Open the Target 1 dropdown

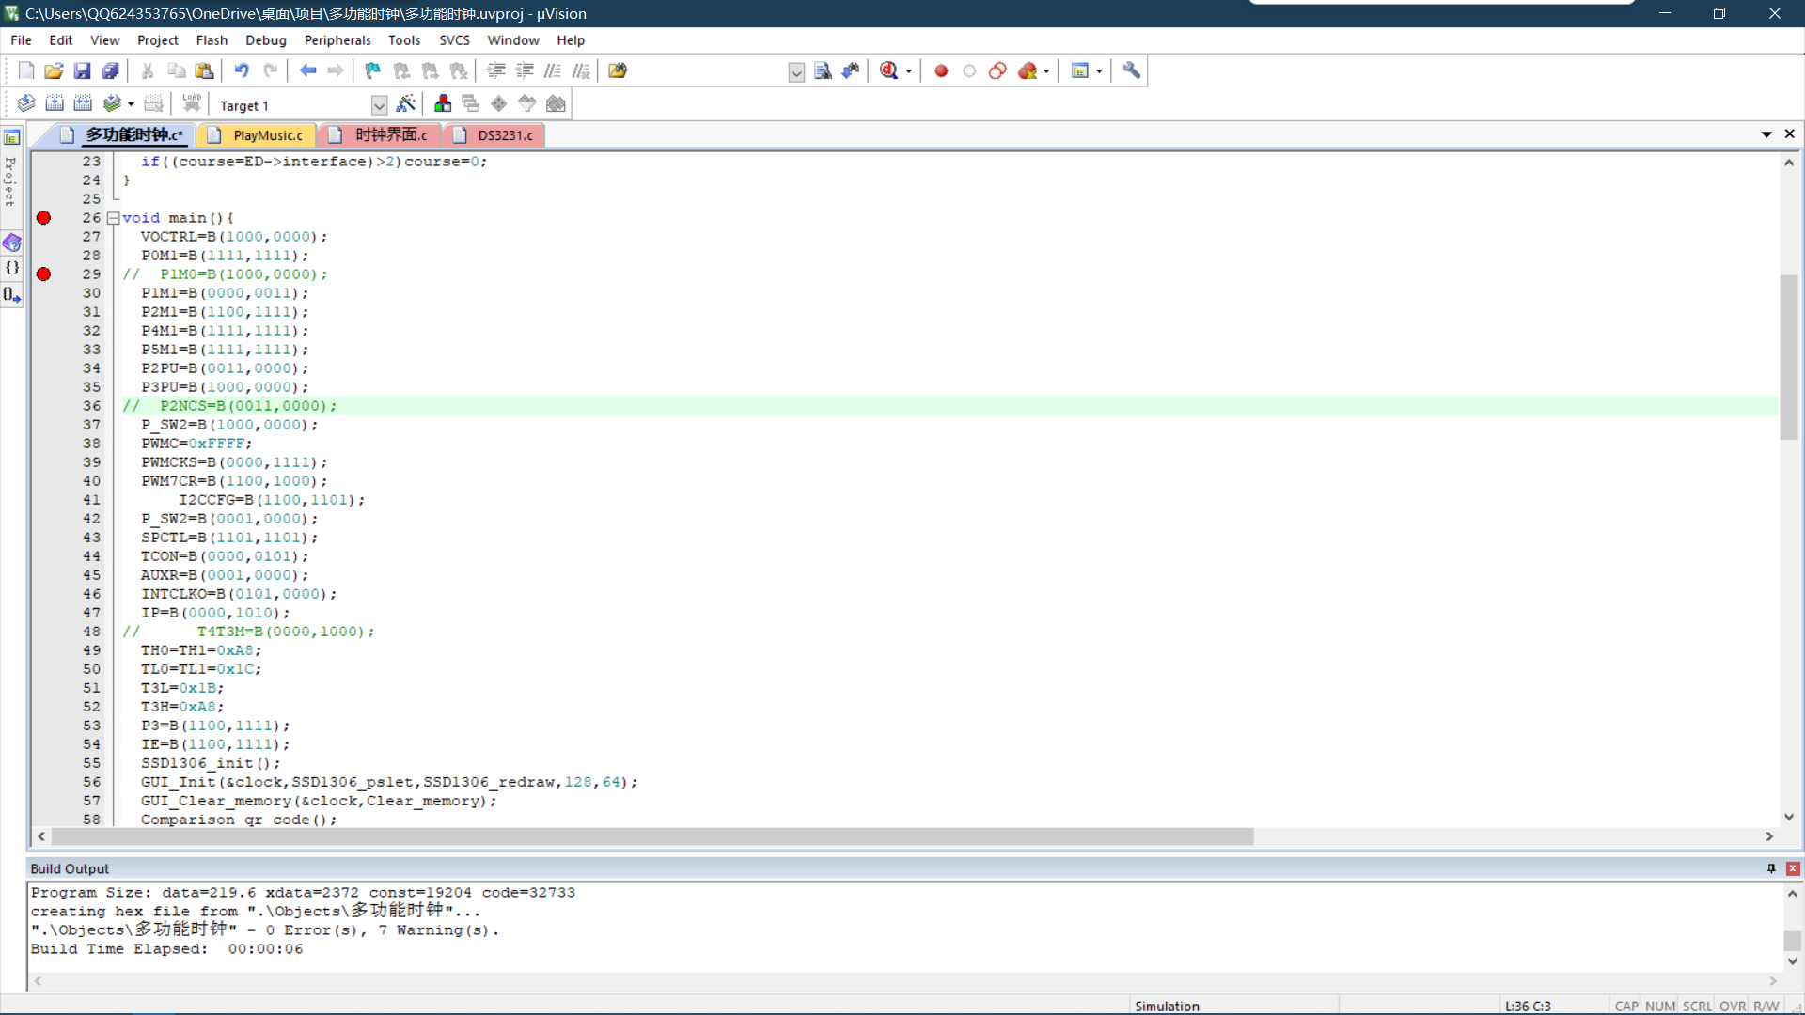pos(379,105)
